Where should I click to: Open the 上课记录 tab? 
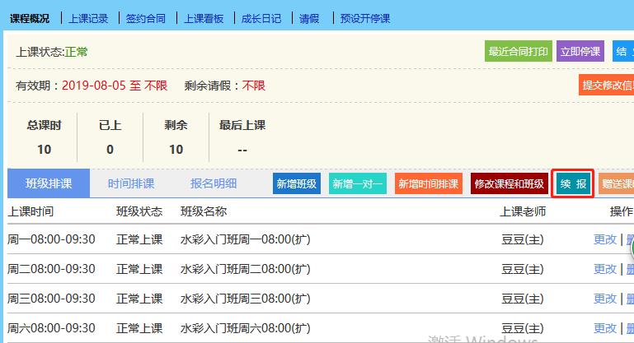[x=89, y=18]
